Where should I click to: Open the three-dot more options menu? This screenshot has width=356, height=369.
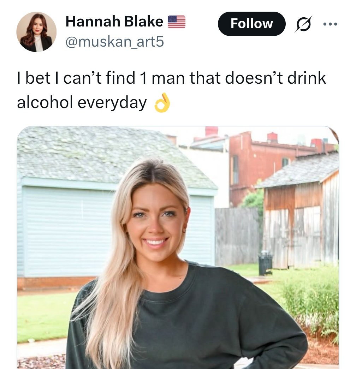pyautogui.click(x=330, y=24)
